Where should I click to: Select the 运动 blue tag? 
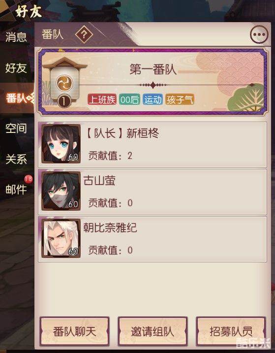(153, 99)
